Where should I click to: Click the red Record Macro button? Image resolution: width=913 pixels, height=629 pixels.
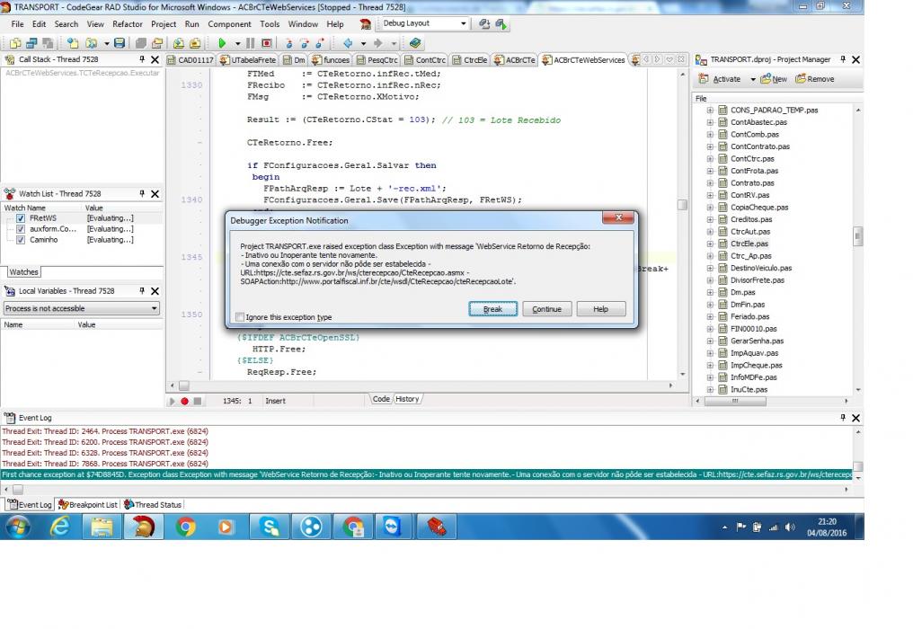(184, 401)
